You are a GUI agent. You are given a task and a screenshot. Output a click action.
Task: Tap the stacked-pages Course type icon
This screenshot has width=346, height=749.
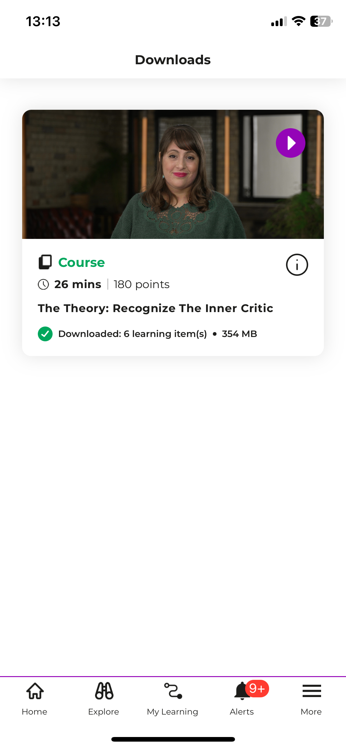[45, 262]
